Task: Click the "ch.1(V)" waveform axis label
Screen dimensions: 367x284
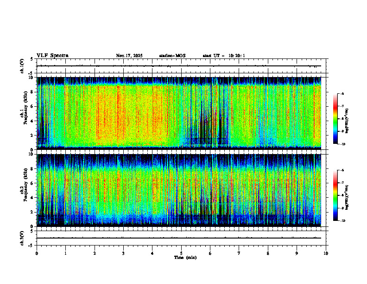Action: pos(22,66)
